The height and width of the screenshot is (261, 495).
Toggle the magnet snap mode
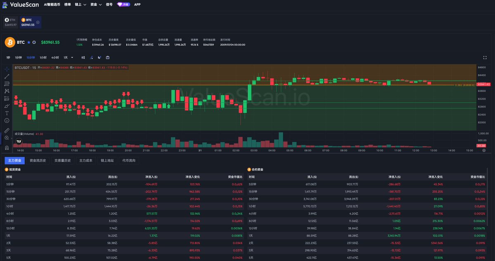coord(7,148)
